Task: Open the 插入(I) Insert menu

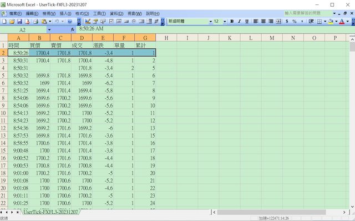Action: [x=65, y=13]
